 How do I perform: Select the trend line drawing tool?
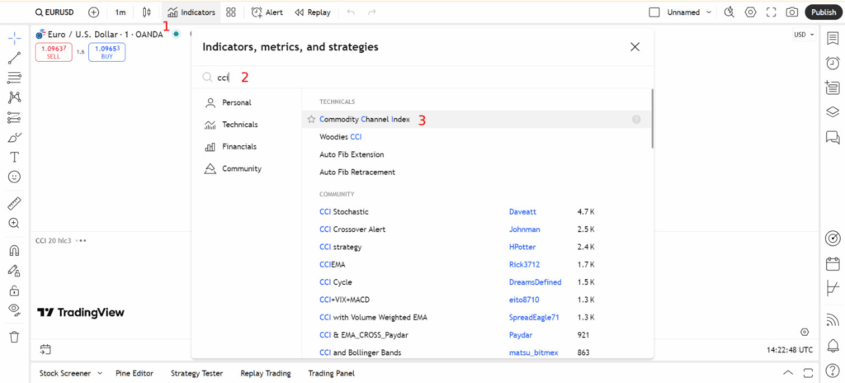[x=14, y=58]
